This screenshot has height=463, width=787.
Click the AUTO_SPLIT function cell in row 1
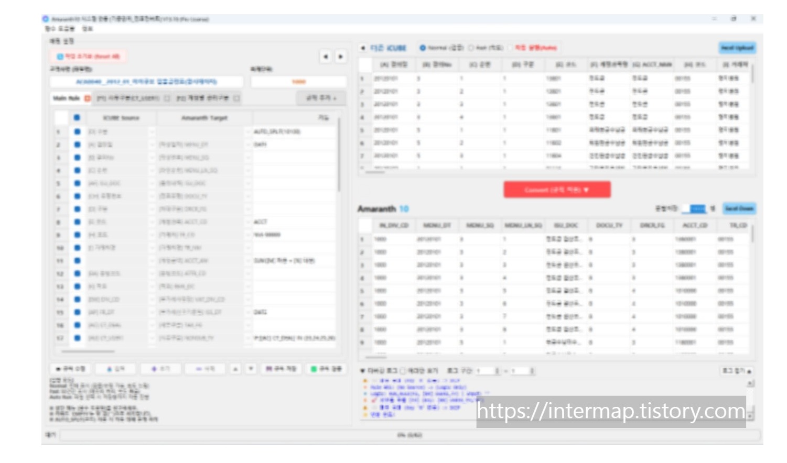click(x=294, y=131)
